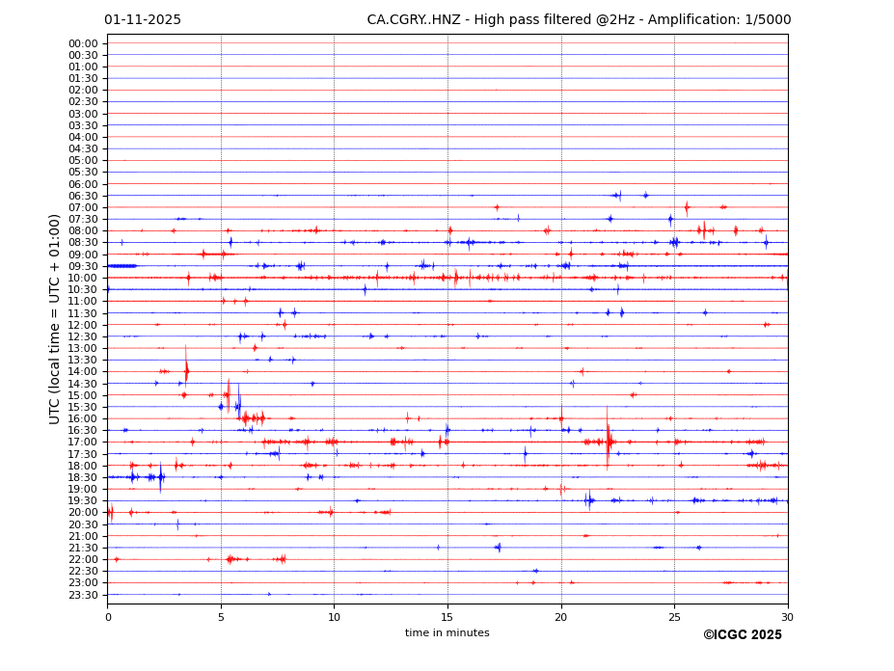The height and width of the screenshot is (671, 894).
Task: Click the x-axis tick labeled 30
Action: tap(787, 617)
